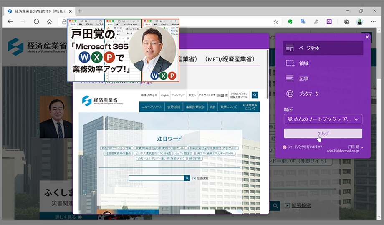Click サイトマップ link in preview header
The width and height of the screenshot is (384, 225).
[x=178, y=95]
